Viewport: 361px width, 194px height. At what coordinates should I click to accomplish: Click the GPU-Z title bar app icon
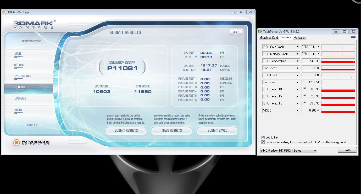(x=260, y=31)
